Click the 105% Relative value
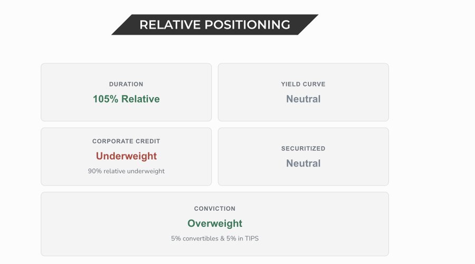The width and height of the screenshot is (475, 264). tap(126, 99)
